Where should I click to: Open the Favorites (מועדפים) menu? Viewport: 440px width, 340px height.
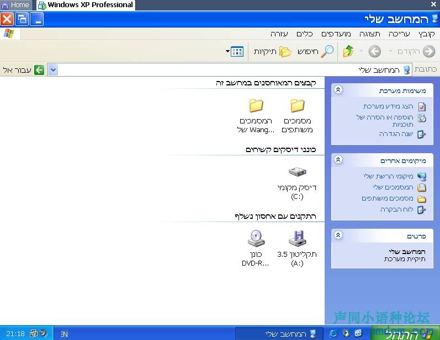click(x=336, y=34)
